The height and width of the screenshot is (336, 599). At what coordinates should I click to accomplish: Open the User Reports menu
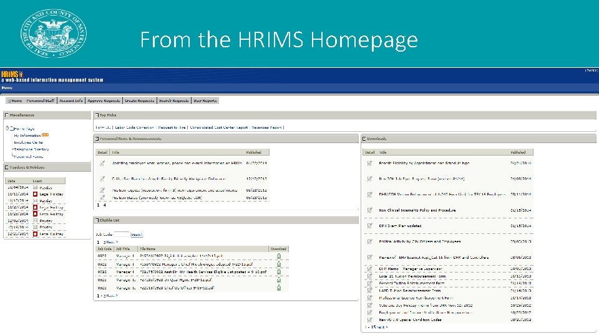[205, 101]
